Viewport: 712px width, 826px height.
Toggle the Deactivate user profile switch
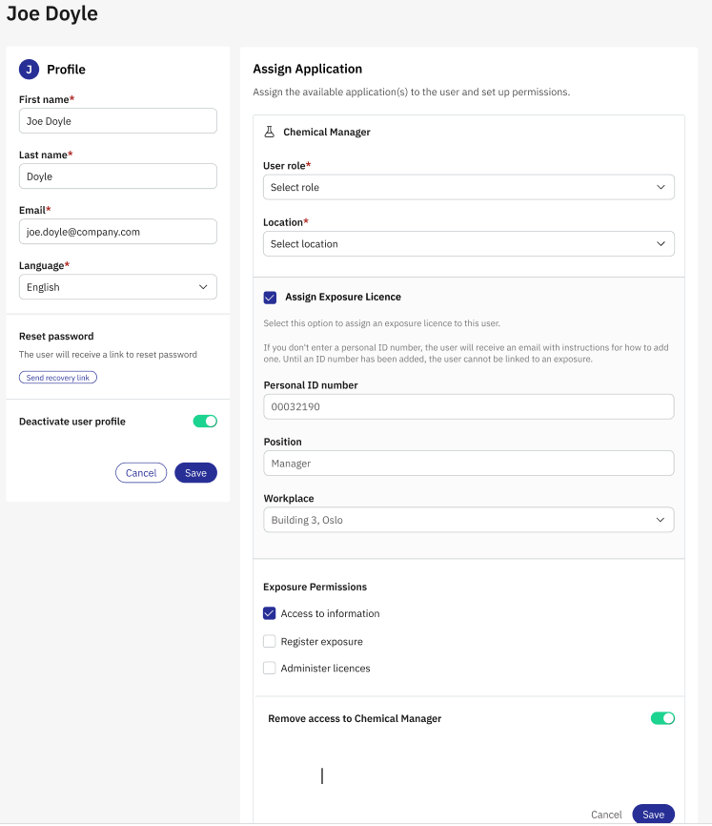[205, 422]
